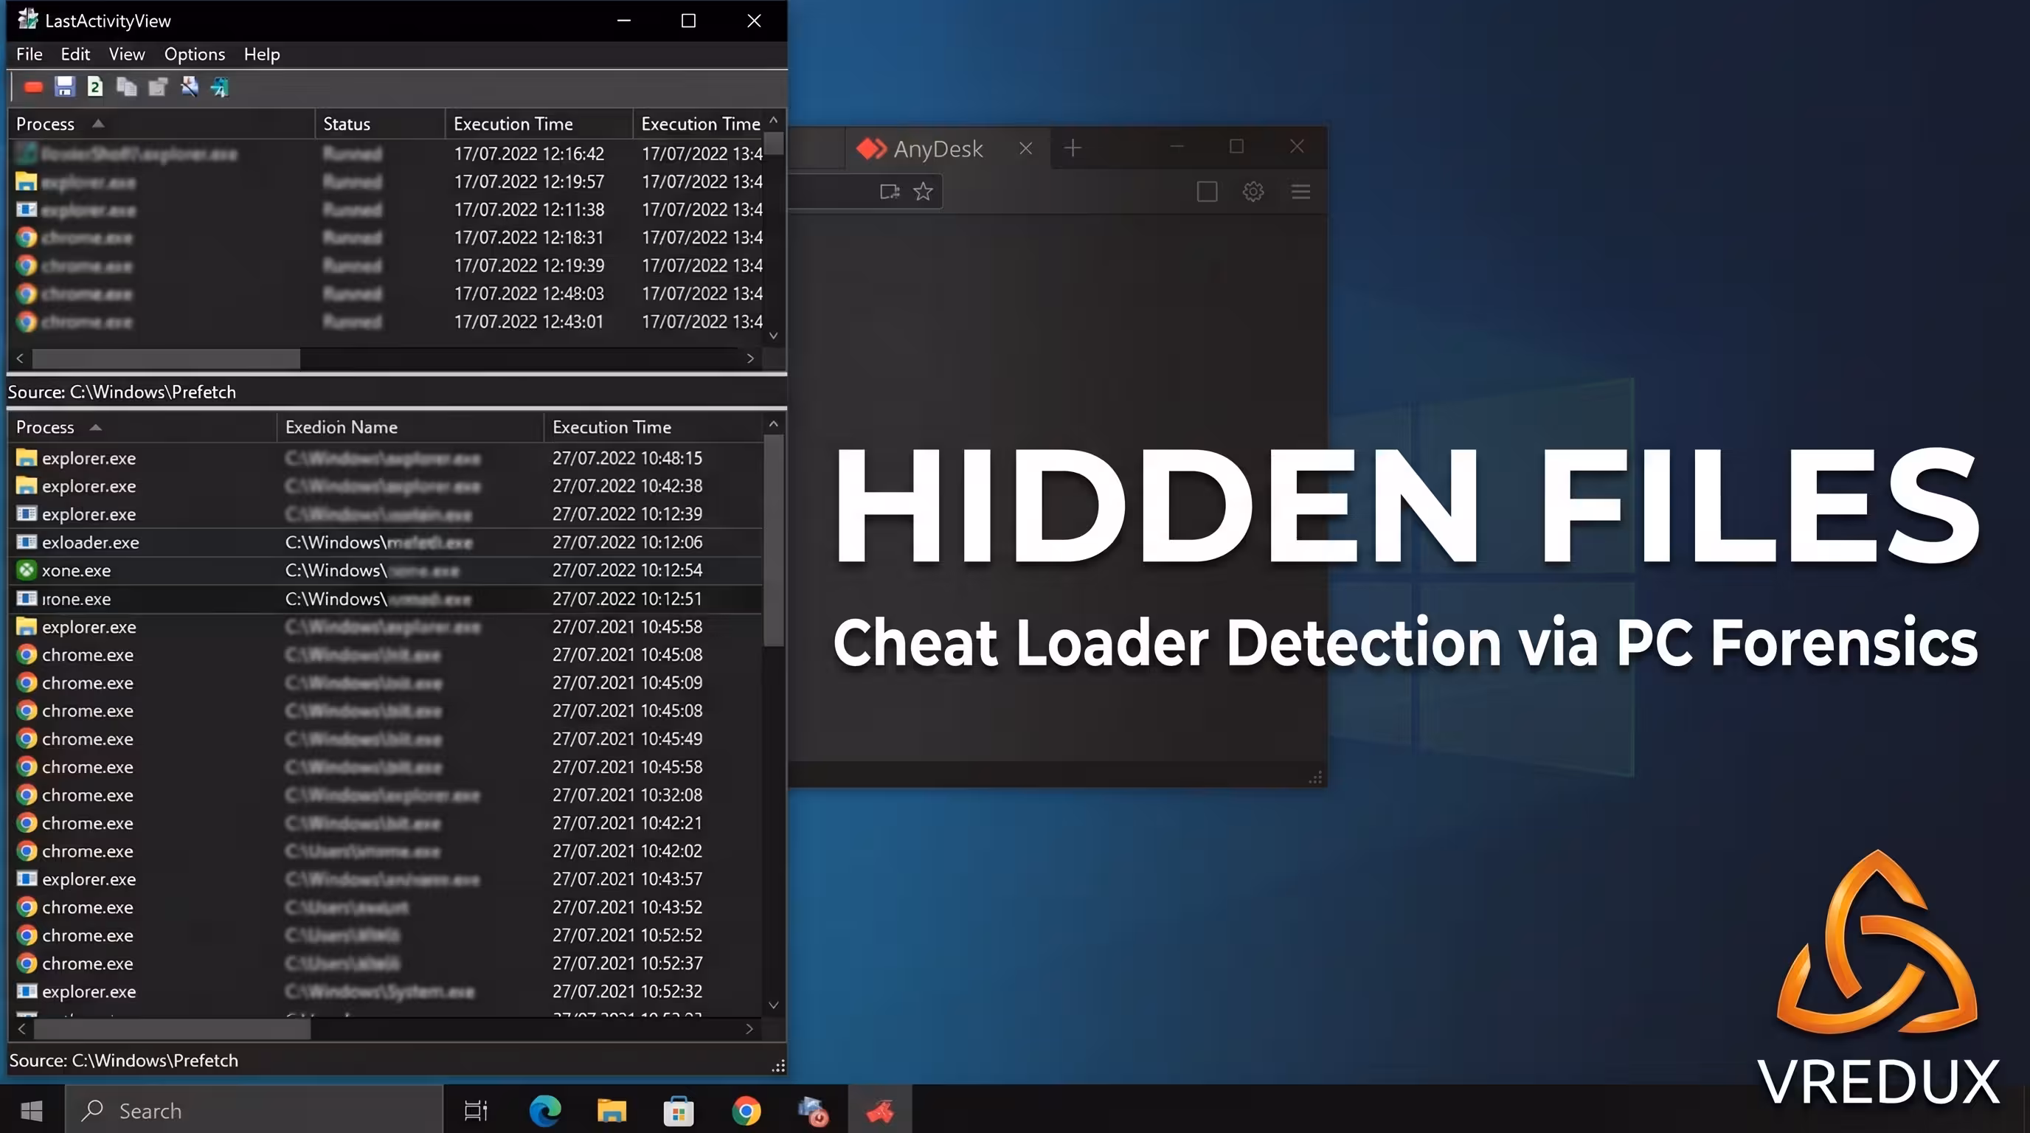Open the View menu
Image resolution: width=2030 pixels, height=1133 pixels.
point(127,54)
